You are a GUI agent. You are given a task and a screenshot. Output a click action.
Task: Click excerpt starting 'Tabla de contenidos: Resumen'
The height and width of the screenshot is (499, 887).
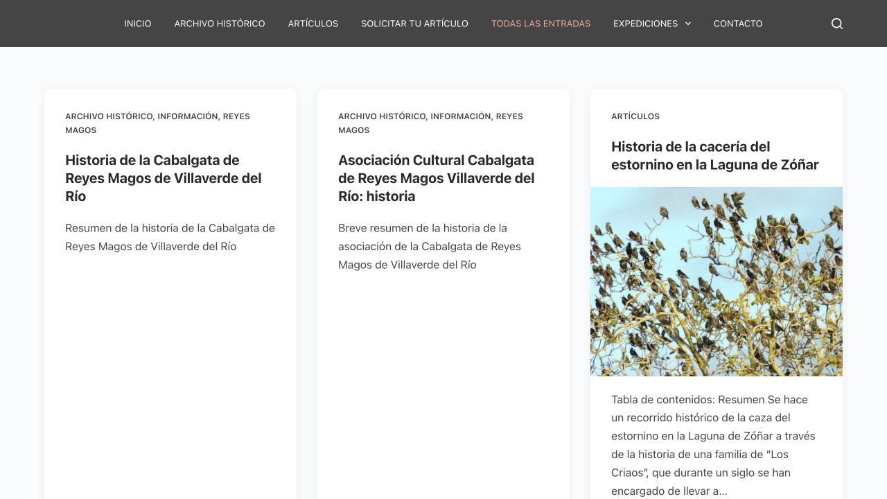coord(714,445)
